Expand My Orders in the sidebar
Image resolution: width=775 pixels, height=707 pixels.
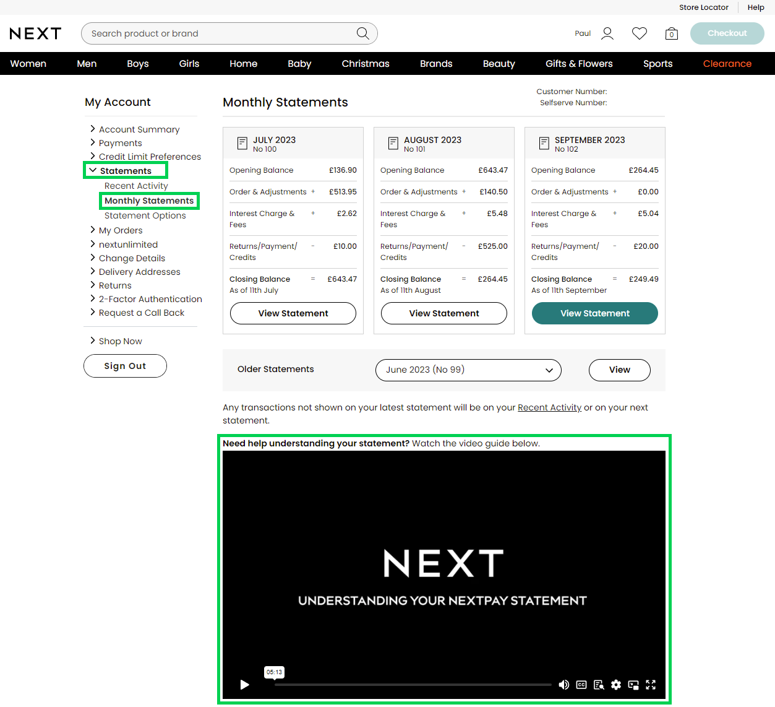(121, 230)
